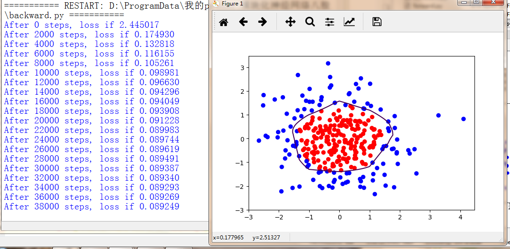Maximize the Figure 1 window
The height and width of the screenshot is (249, 510).
pyautogui.click(x=476, y=2)
